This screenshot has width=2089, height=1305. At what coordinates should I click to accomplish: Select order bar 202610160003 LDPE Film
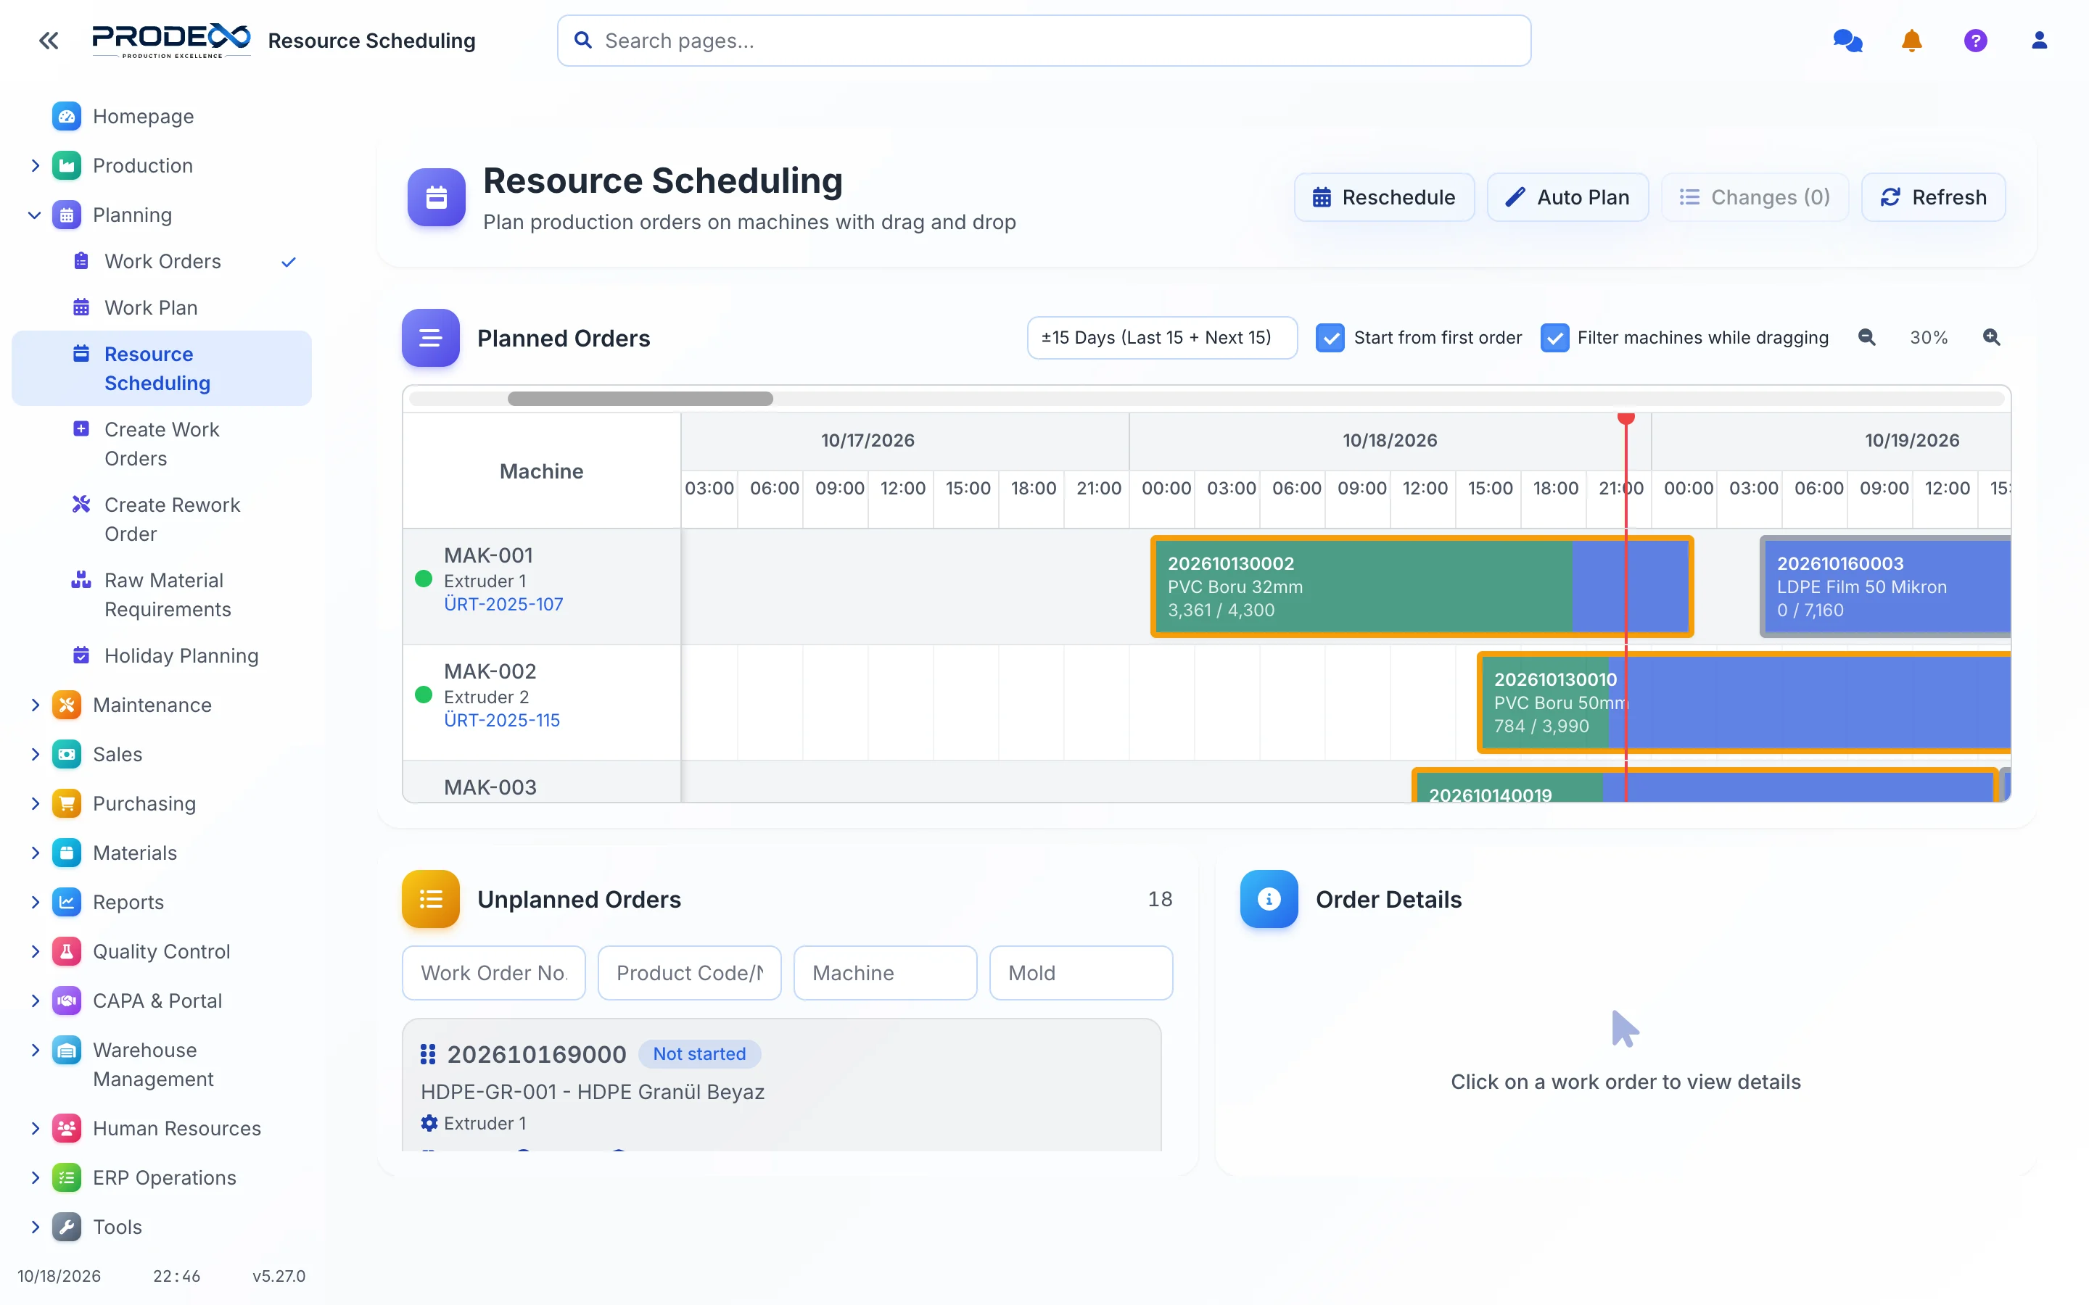1885,587
